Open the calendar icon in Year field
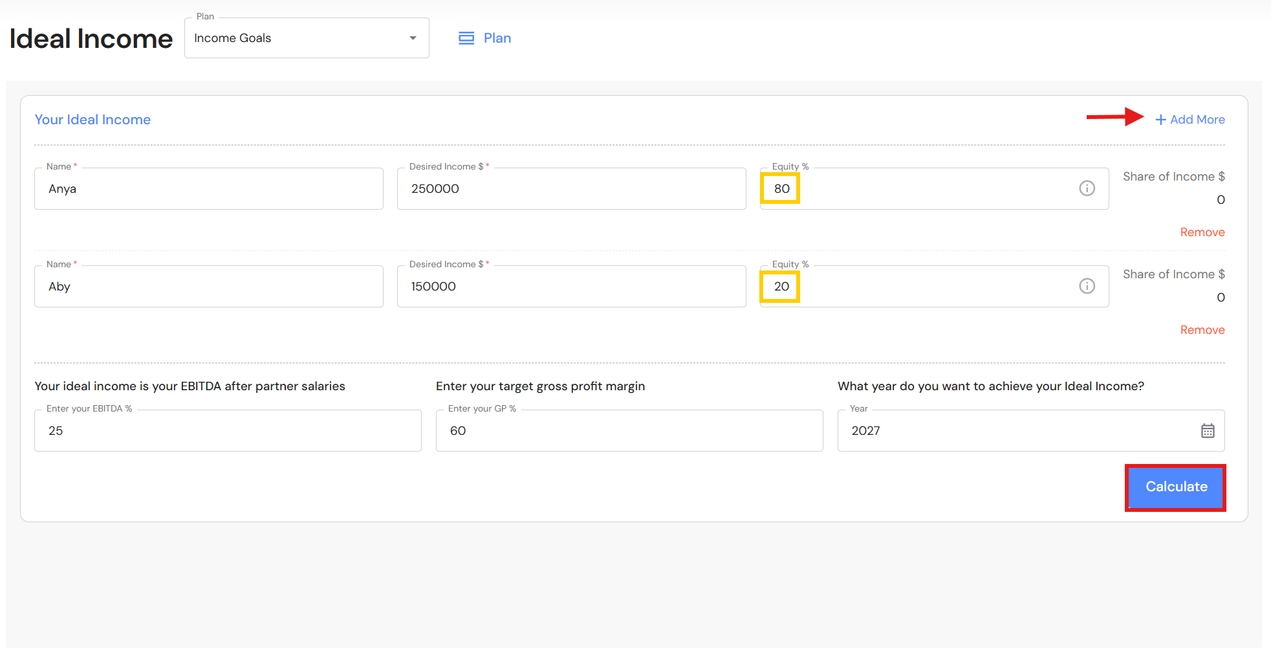The width and height of the screenshot is (1271, 651). tap(1207, 431)
